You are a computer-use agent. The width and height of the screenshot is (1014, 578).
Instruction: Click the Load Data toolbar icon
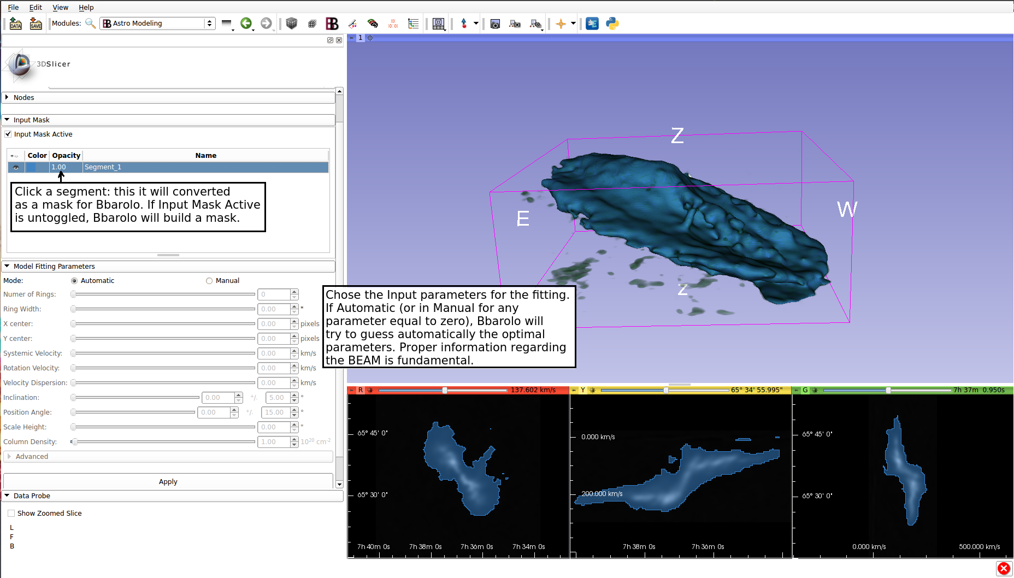point(15,23)
